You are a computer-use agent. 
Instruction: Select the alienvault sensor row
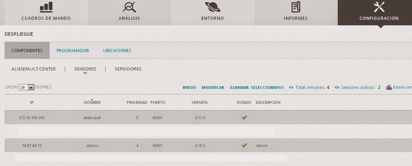[92, 118]
